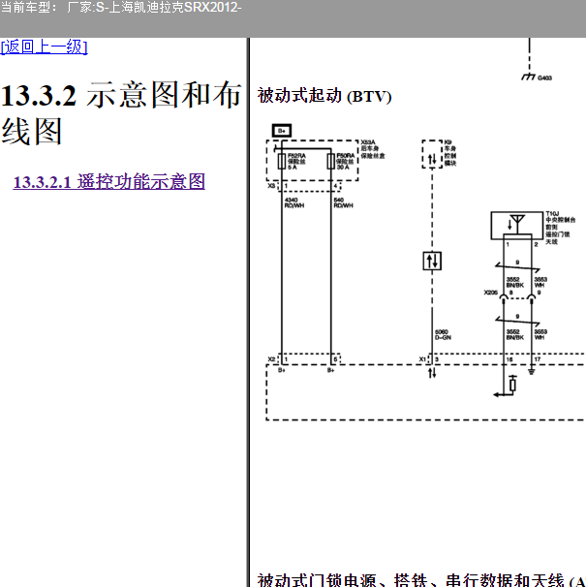Click the X1 connector label
This screenshot has width=586, height=587.
[422, 359]
